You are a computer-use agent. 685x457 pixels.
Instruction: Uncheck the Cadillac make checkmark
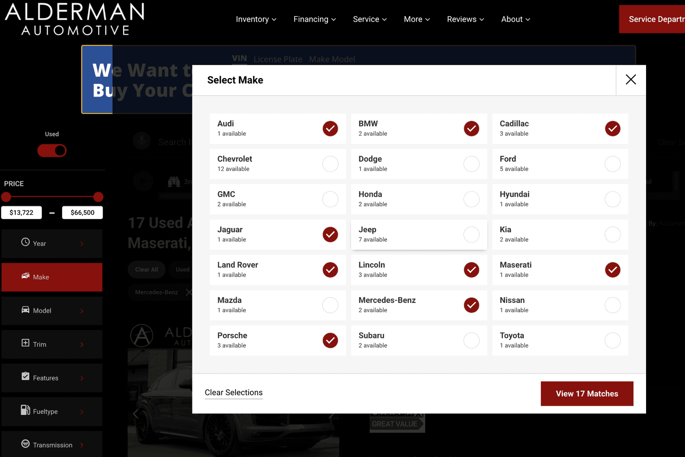(613, 129)
